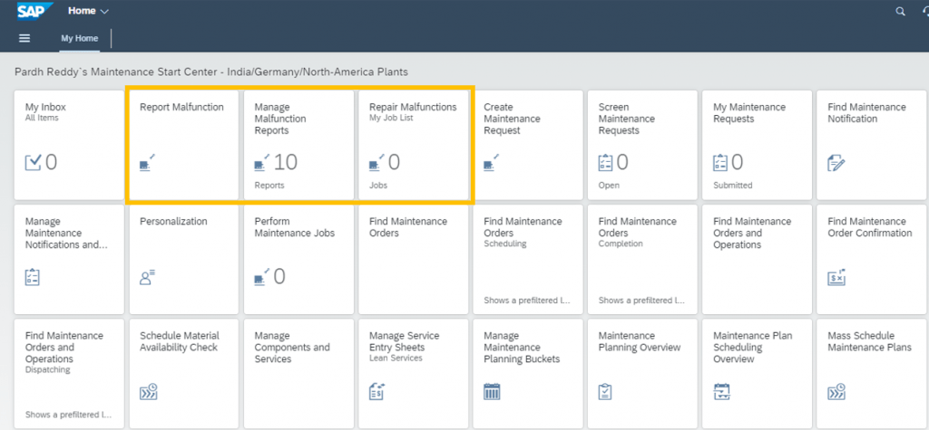Screen dimensions: 929x430
Task: Click the Manage Service Entry Sheets icon
Action: point(377,392)
